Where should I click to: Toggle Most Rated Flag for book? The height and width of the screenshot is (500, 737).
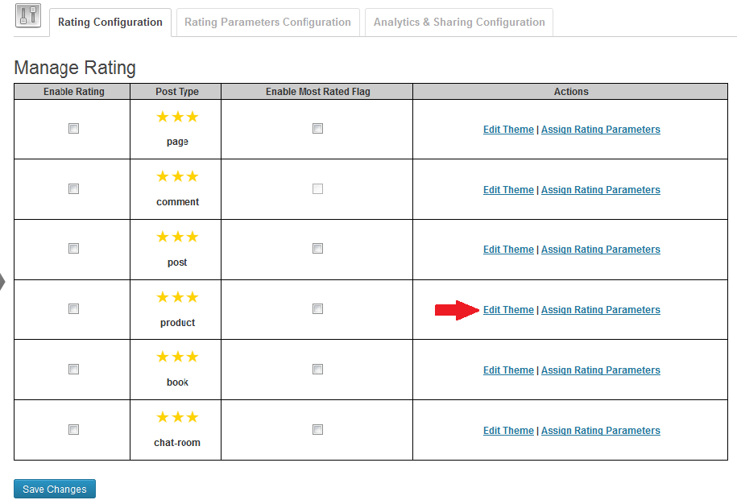[317, 370]
